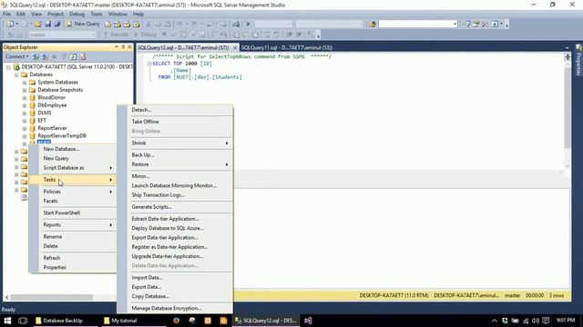This screenshot has width=583, height=327.
Task: Switch to the SQLQuery11.sql tab
Action: (287, 48)
